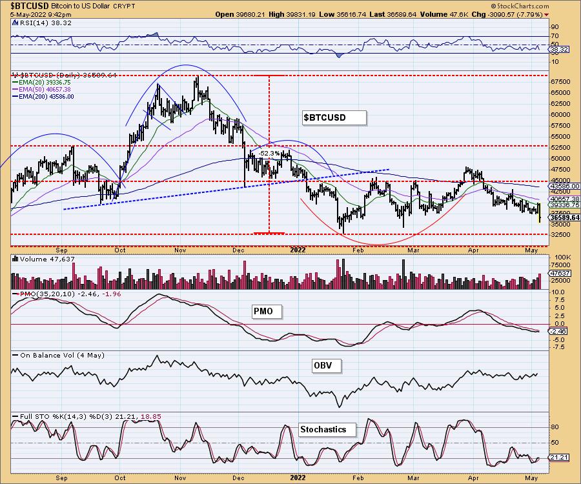This screenshot has width=581, height=484.
Task: Click the -52.3% decline annotation label
Action: pyautogui.click(x=269, y=154)
